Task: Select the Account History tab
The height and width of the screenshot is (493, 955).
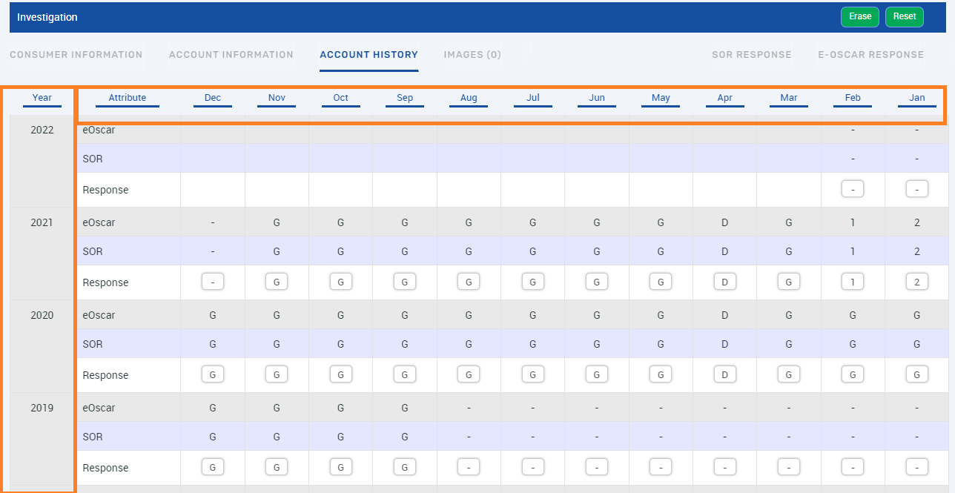Action: click(x=369, y=55)
